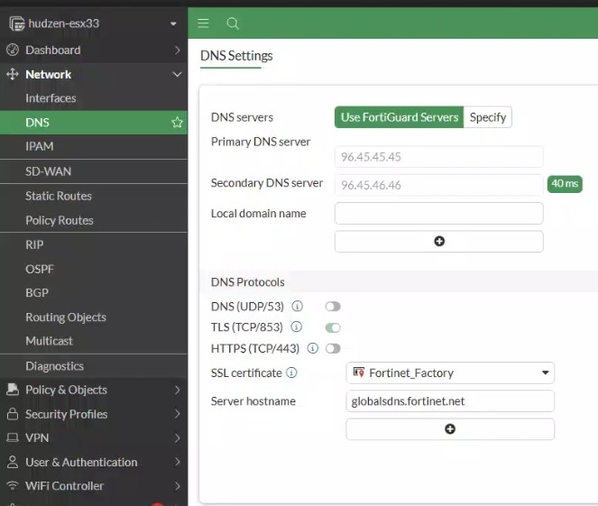
Task: Expand WiFi Controller chevron
Action: [178, 486]
